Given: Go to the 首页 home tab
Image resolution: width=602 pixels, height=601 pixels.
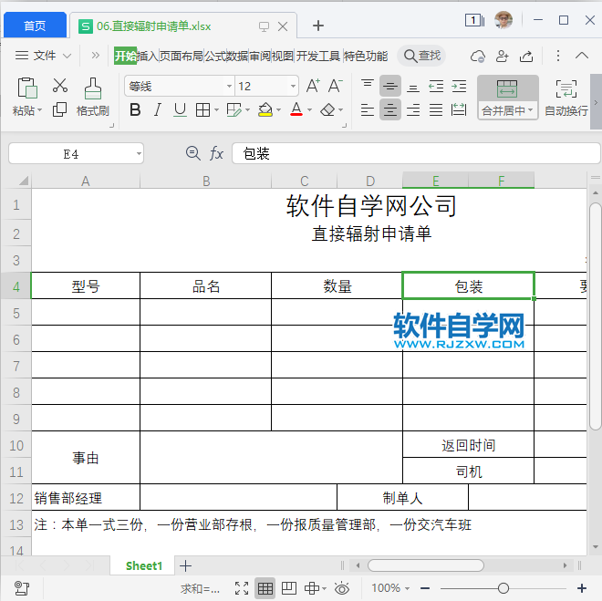Looking at the screenshot, I should 35,26.
